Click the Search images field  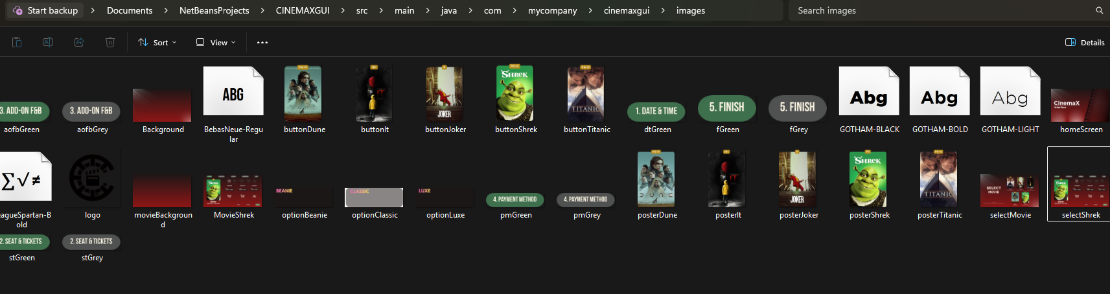(943, 10)
